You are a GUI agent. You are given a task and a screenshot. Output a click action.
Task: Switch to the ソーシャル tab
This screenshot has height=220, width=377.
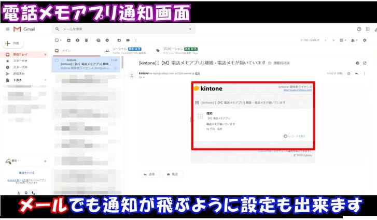tap(126, 51)
